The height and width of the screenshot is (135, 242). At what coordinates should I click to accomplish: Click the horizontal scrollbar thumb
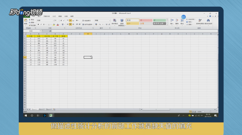coord(156,110)
